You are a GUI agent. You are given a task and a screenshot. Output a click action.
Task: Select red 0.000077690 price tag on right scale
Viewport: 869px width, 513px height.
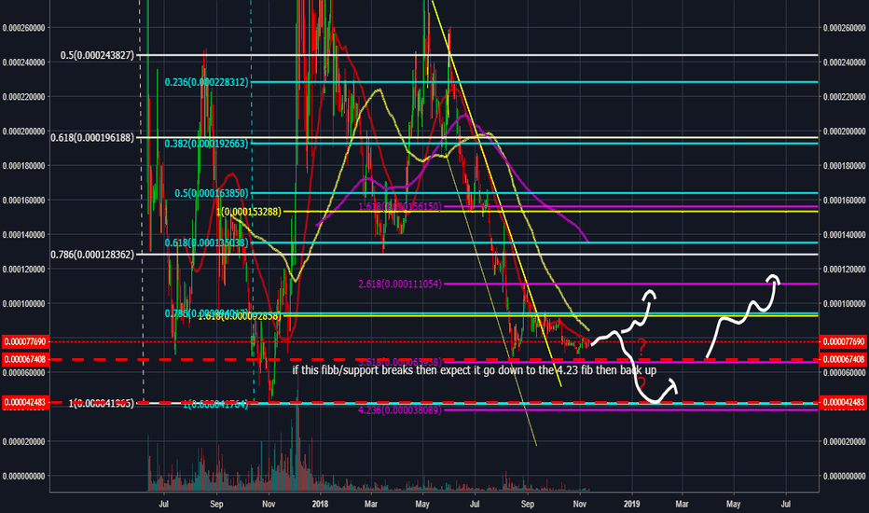(x=843, y=341)
